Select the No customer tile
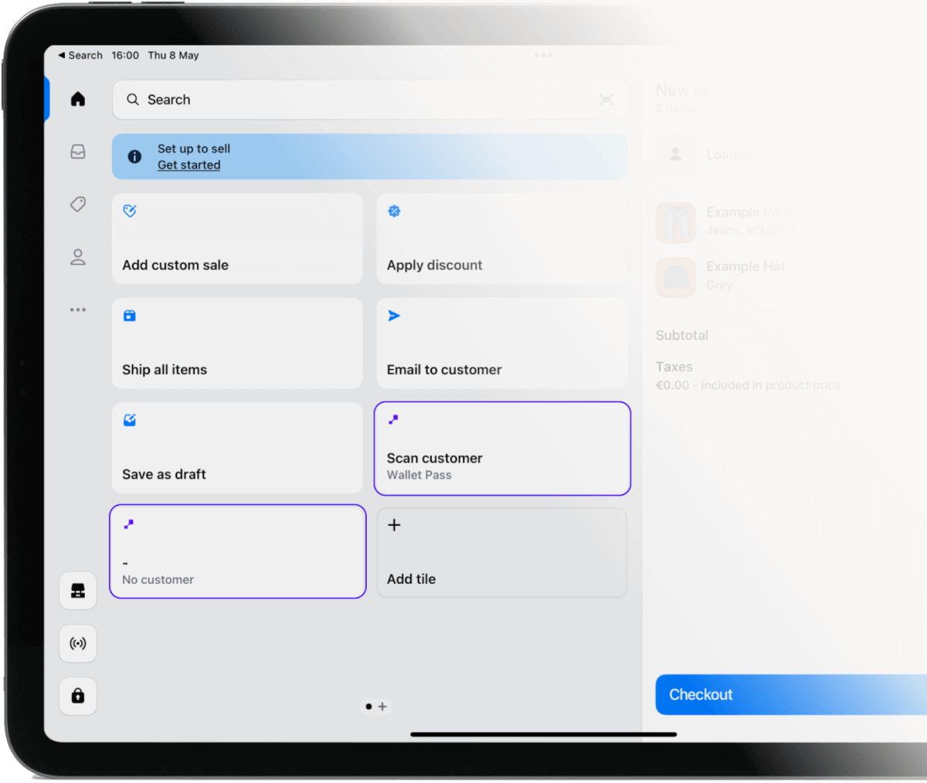 click(238, 551)
